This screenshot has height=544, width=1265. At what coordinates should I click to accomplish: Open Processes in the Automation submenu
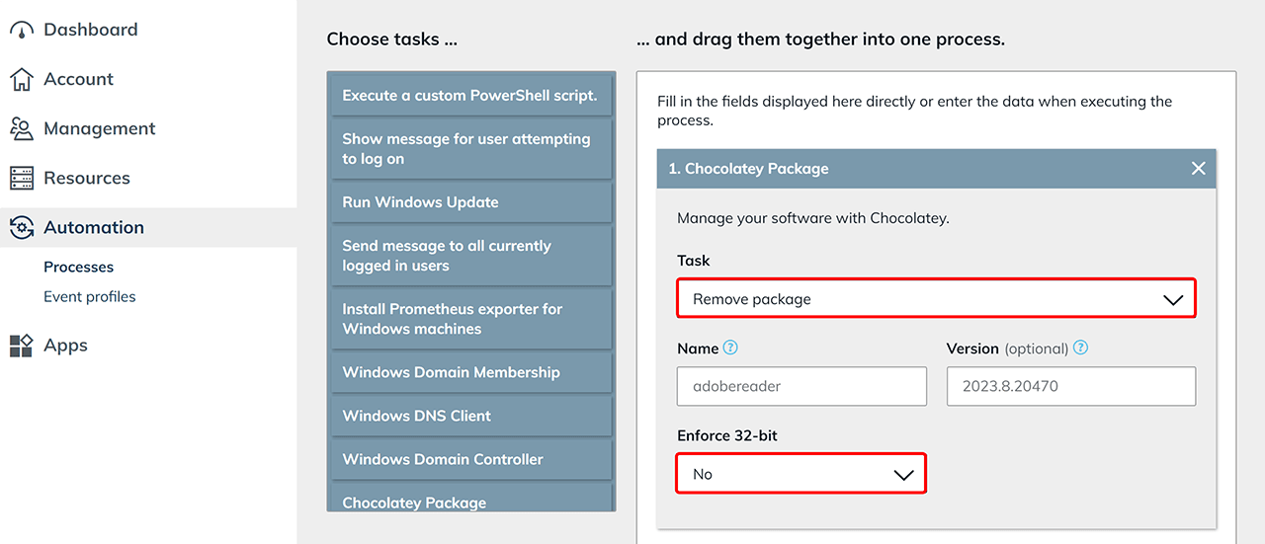coord(78,267)
